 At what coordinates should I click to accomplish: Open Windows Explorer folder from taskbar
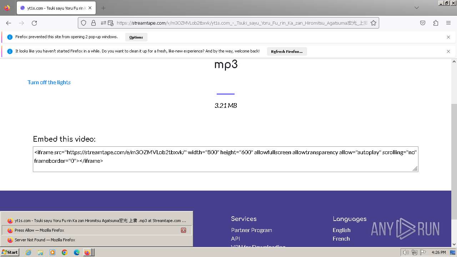click(x=40, y=252)
